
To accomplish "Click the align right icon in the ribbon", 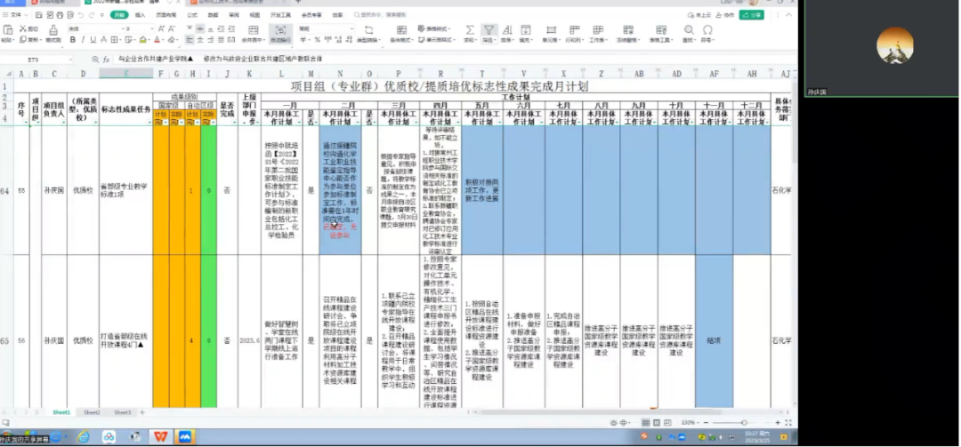I will 210,40.
